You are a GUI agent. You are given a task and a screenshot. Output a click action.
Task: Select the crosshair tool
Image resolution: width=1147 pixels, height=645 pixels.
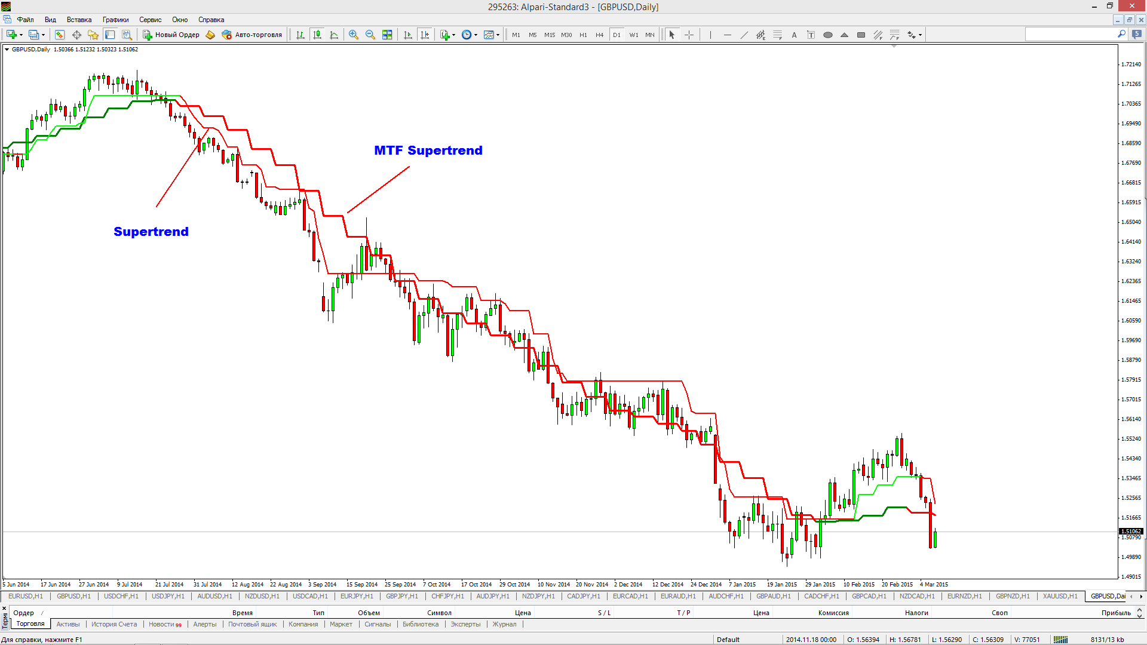point(689,35)
